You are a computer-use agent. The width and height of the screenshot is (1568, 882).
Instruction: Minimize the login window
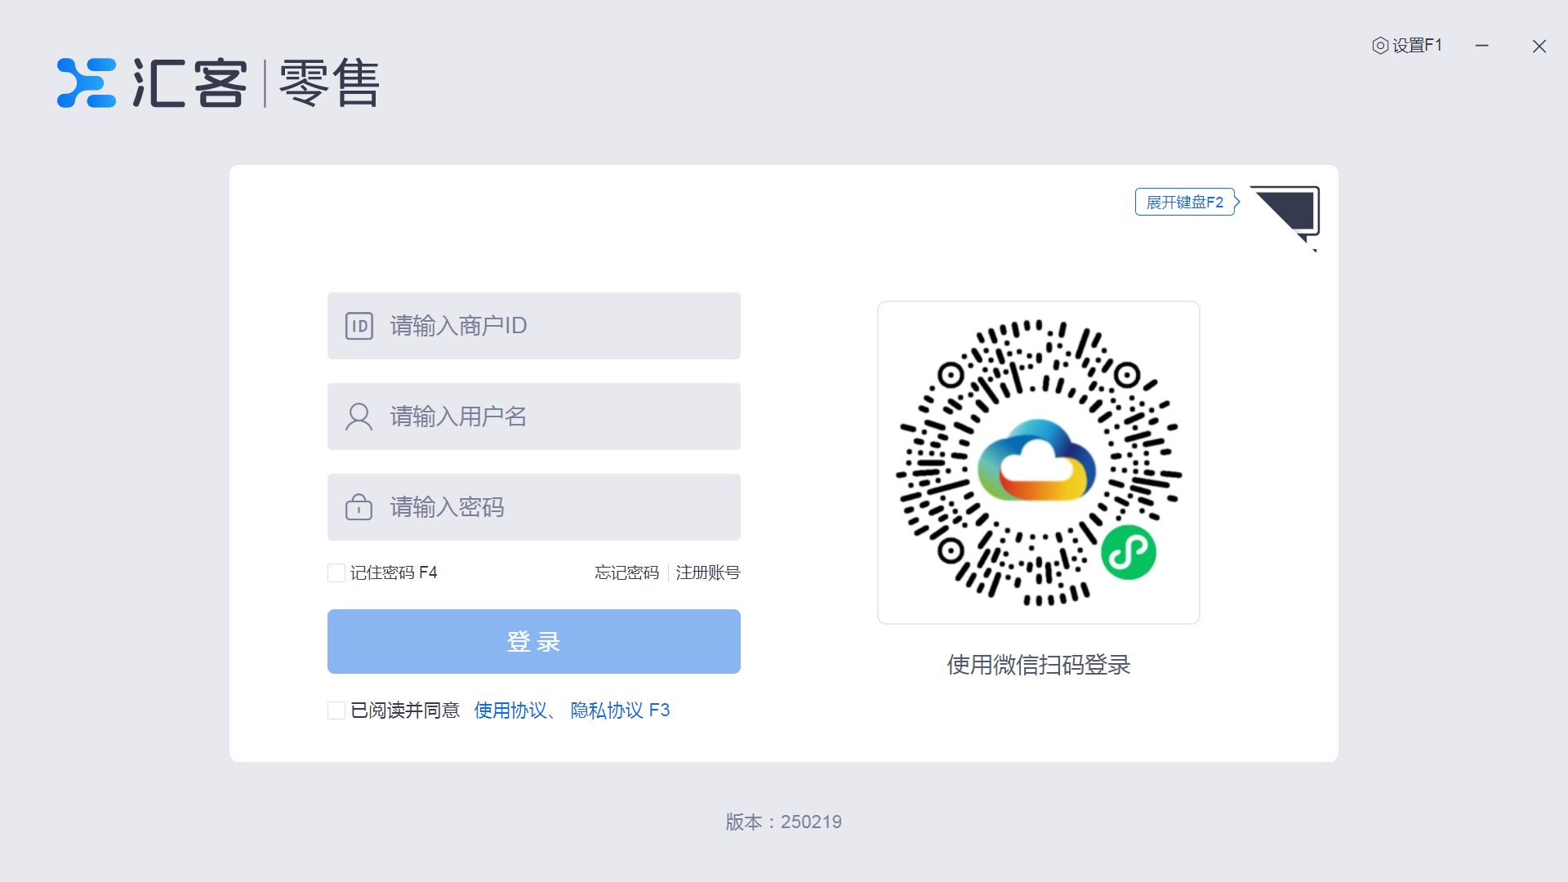pyautogui.click(x=1481, y=46)
